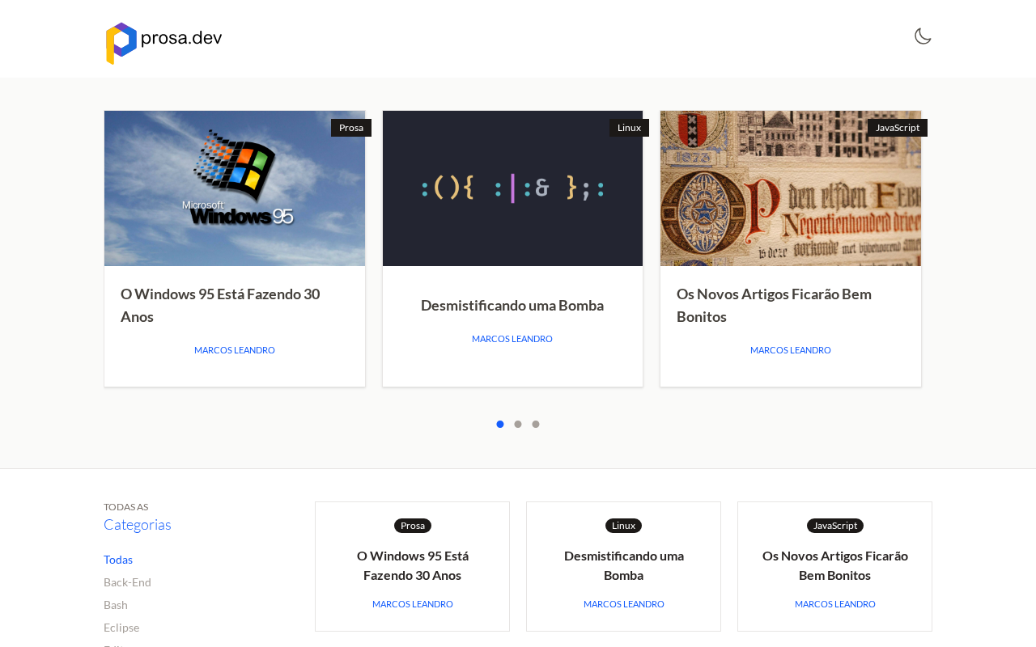The width and height of the screenshot is (1036, 647).
Task: Open 'Os Novos Artigos Ficarão Bem Bonitos' carousel title
Action: tap(774, 305)
